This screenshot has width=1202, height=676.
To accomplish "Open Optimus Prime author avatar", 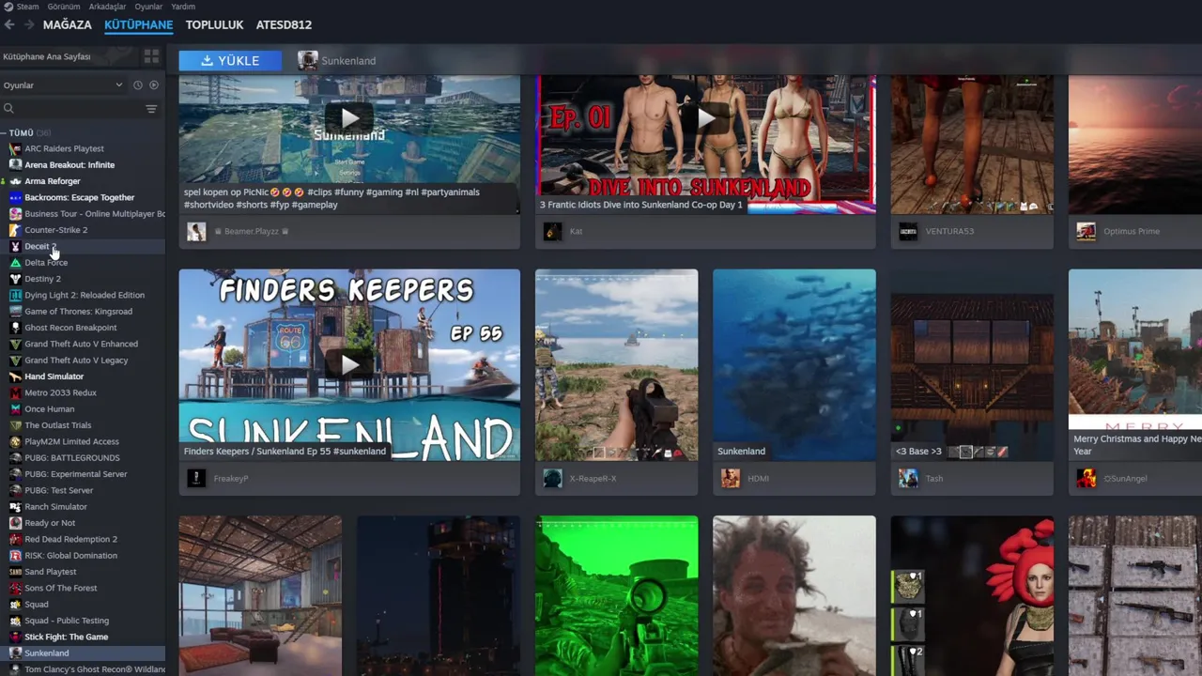I will coord(1086,232).
